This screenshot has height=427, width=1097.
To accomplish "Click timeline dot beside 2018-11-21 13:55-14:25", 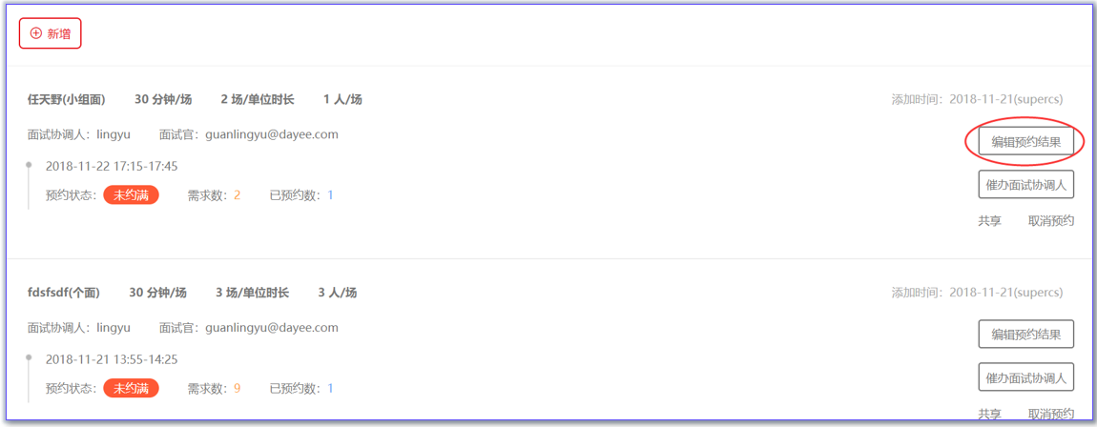I will [29, 357].
